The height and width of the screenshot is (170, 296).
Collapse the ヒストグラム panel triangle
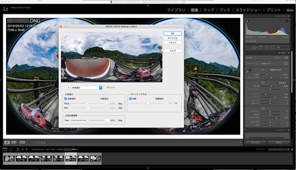(x=288, y=16)
